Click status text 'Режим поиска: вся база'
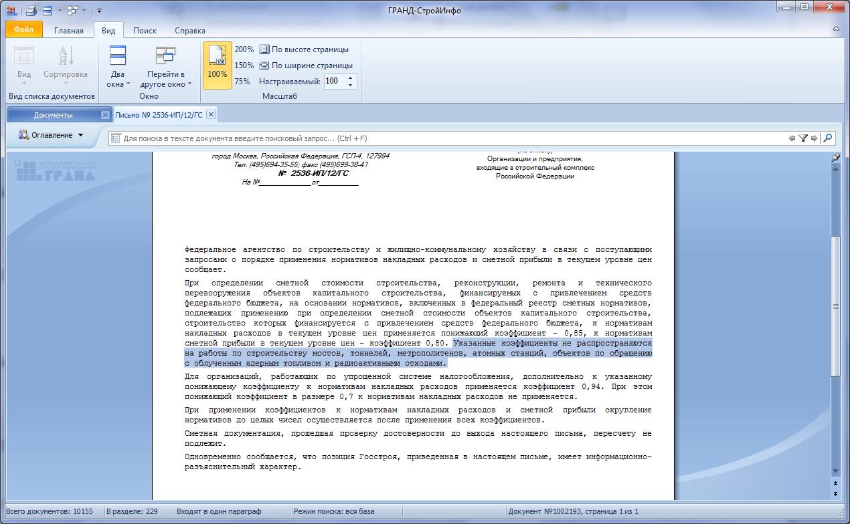The image size is (850, 524). click(334, 511)
